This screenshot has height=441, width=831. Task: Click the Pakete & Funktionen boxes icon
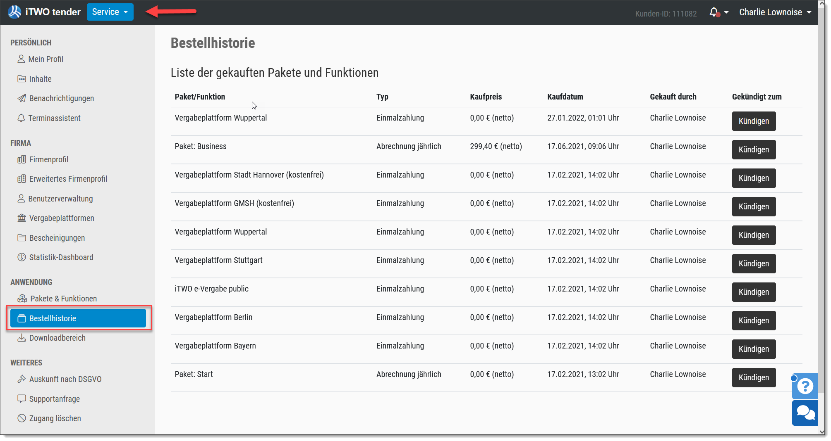click(22, 299)
